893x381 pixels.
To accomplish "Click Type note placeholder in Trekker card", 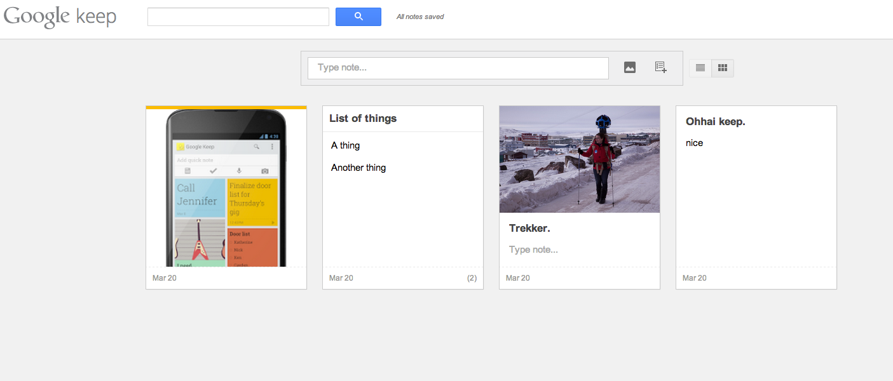I will click(534, 250).
